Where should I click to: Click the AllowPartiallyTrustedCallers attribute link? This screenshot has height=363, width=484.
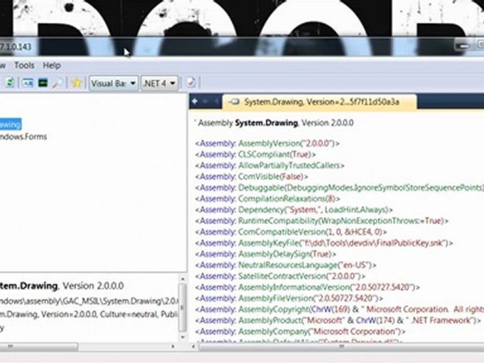click(x=289, y=165)
